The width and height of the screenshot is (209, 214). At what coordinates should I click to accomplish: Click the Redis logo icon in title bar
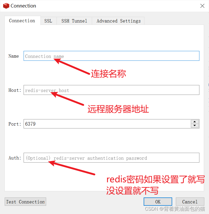tap(6, 6)
